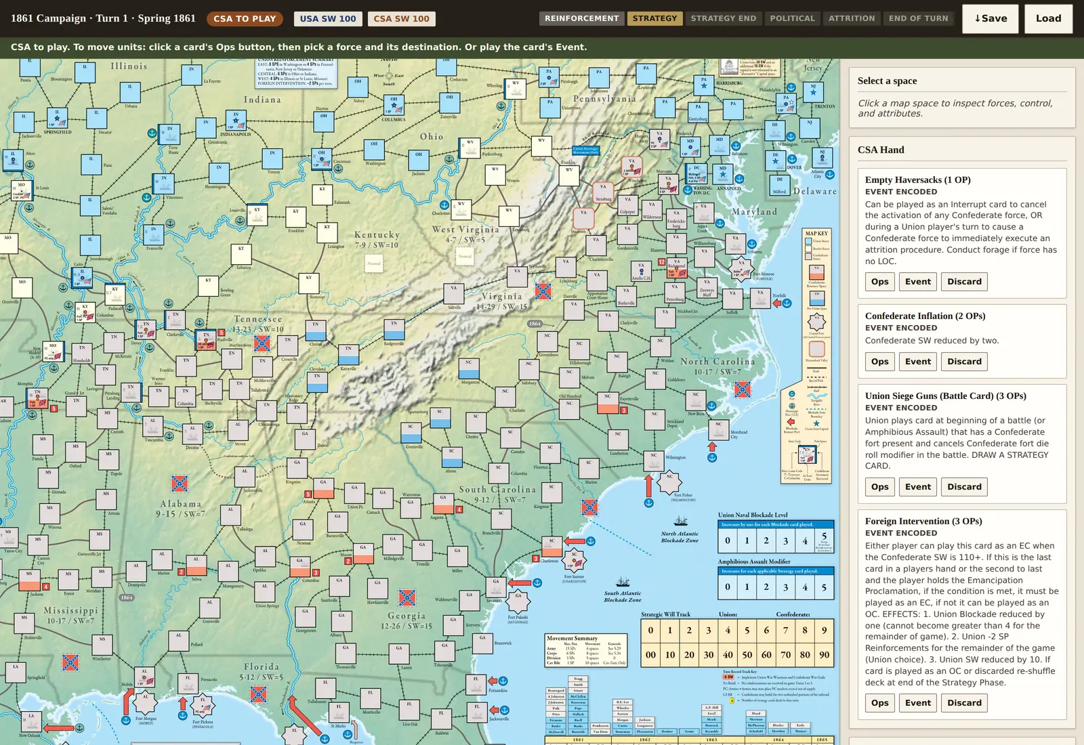Select the Confederate flag marker in Virginia
Image resolution: width=1084 pixels, height=745 pixels.
coord(543,291)
